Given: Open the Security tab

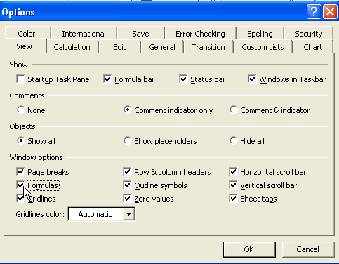Looking at the screenshot, I should click(308, 34).
